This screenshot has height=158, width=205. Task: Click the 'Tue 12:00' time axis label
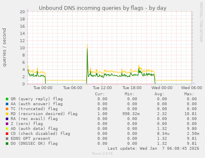tap(102, 88)
